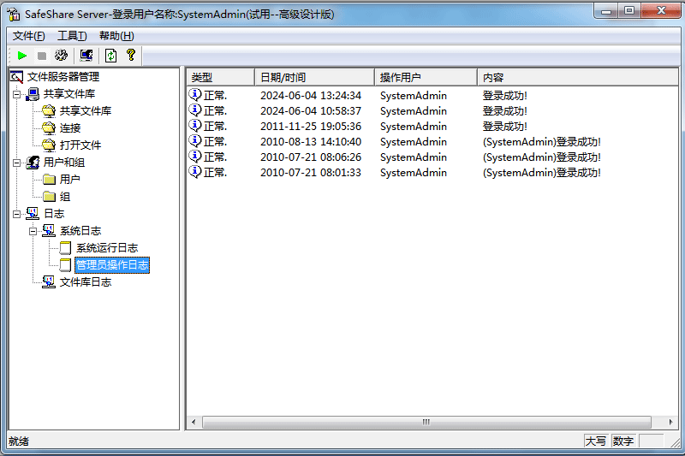The image size is (685, 456).
Task: Click the date 2010-07-21 08:01:33
Action: (x=311, y=173)
